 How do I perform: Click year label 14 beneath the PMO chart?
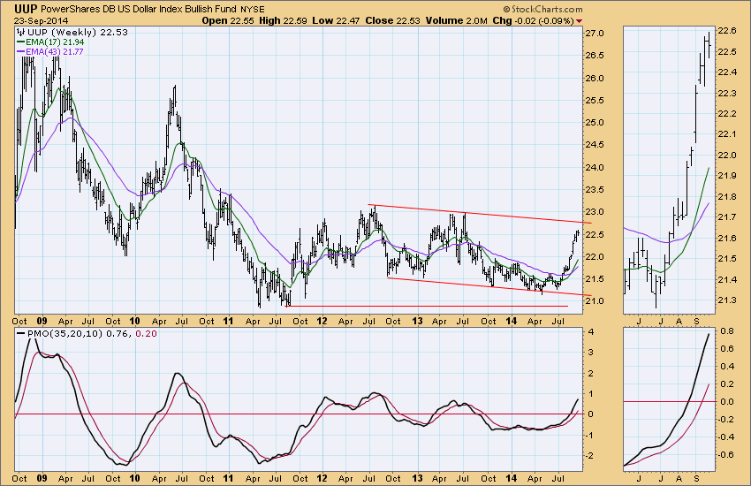[x=511, y=478]
